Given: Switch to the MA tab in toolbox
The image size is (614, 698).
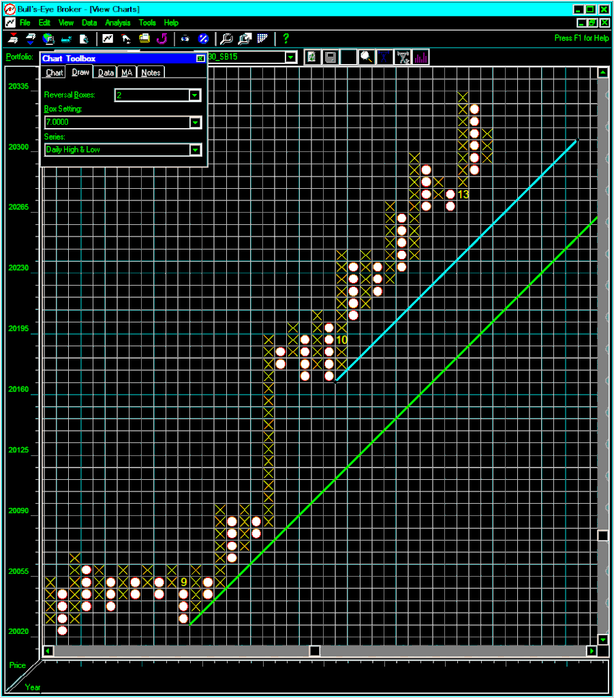Looking at the screenshot, I should 127,72.
